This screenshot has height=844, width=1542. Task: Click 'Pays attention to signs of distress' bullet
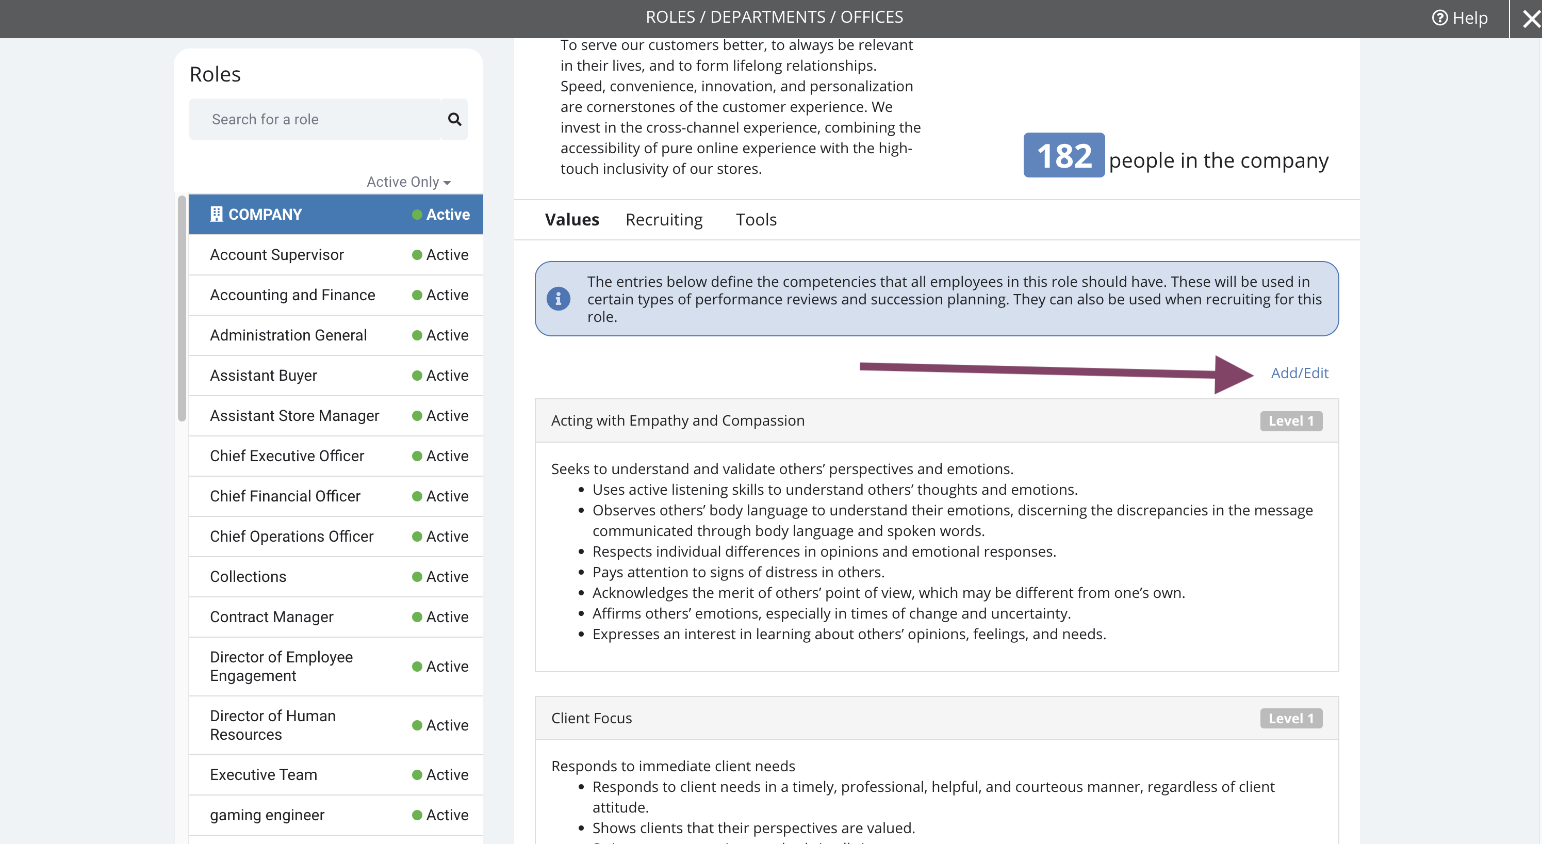(x=738, y=572)
